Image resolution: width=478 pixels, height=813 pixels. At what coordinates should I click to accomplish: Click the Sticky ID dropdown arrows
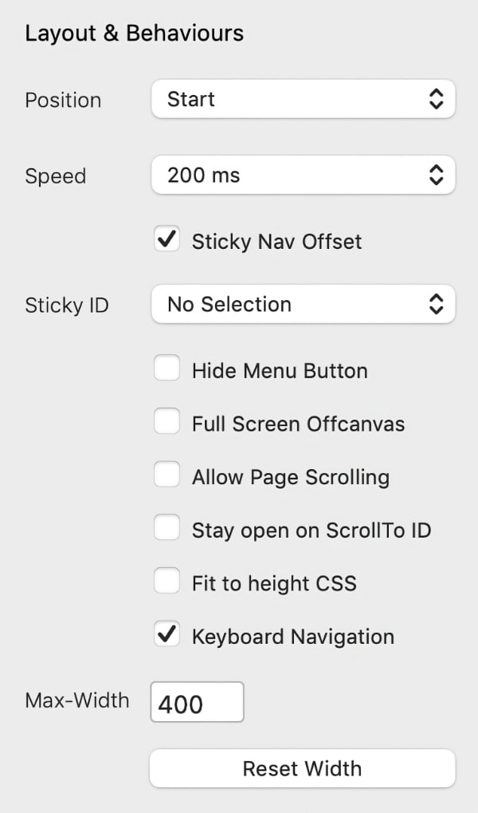pos(436,304)
